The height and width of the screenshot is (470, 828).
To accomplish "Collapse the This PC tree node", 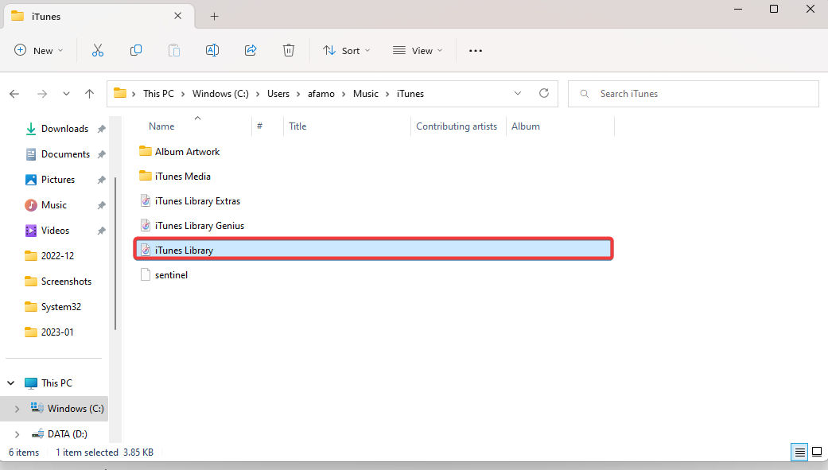I will (11, 383).
